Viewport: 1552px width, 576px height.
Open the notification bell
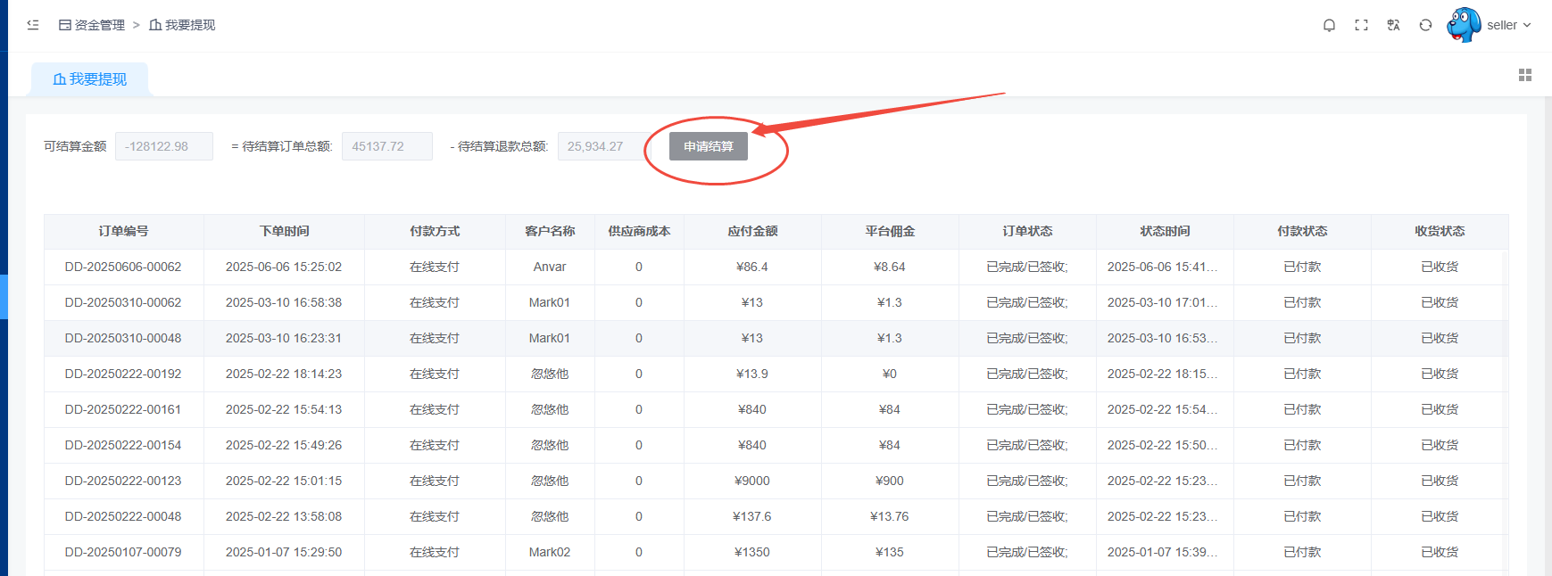click(1329, 25)
